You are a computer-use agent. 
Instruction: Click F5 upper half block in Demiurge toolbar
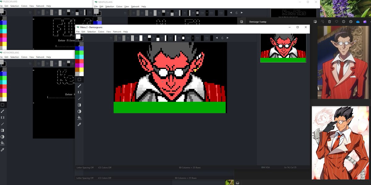pos(149,38)
